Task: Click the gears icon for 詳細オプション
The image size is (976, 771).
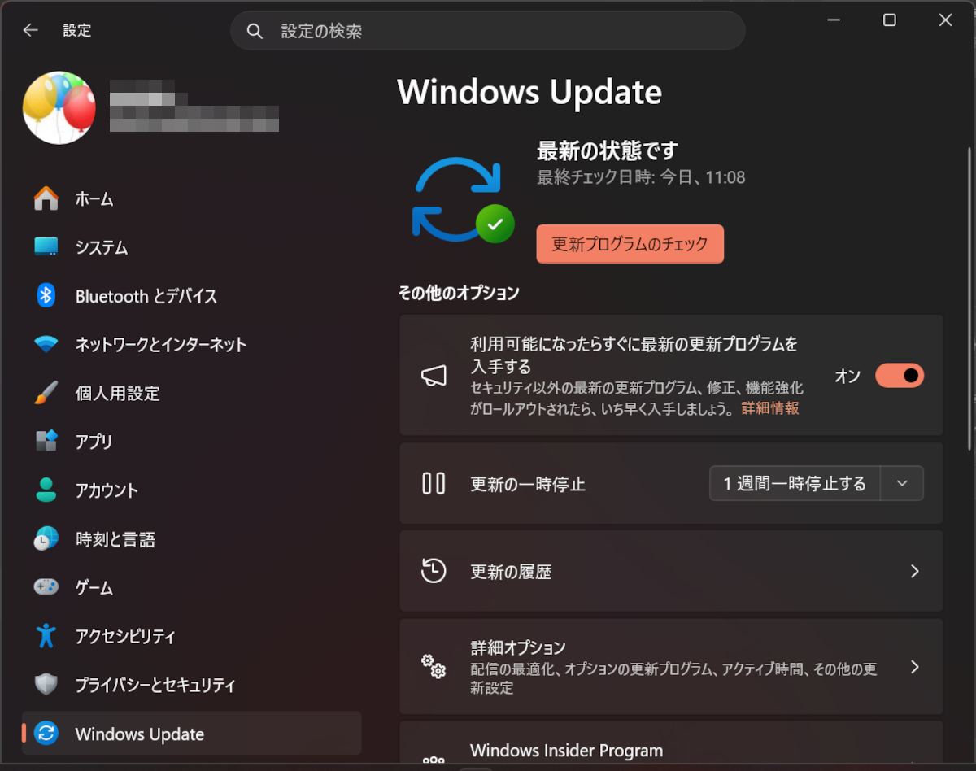Action: (434, 666)
